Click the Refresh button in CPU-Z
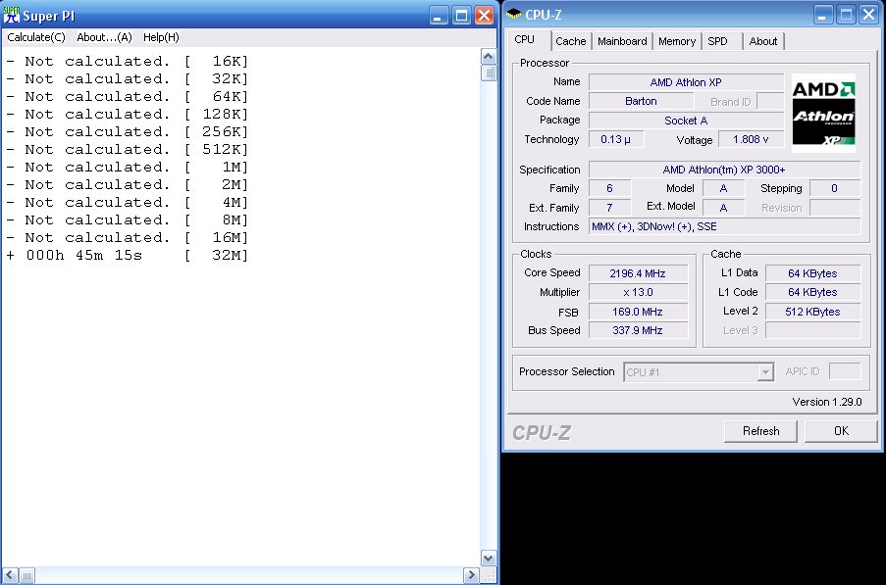 [x=760, y=431]
